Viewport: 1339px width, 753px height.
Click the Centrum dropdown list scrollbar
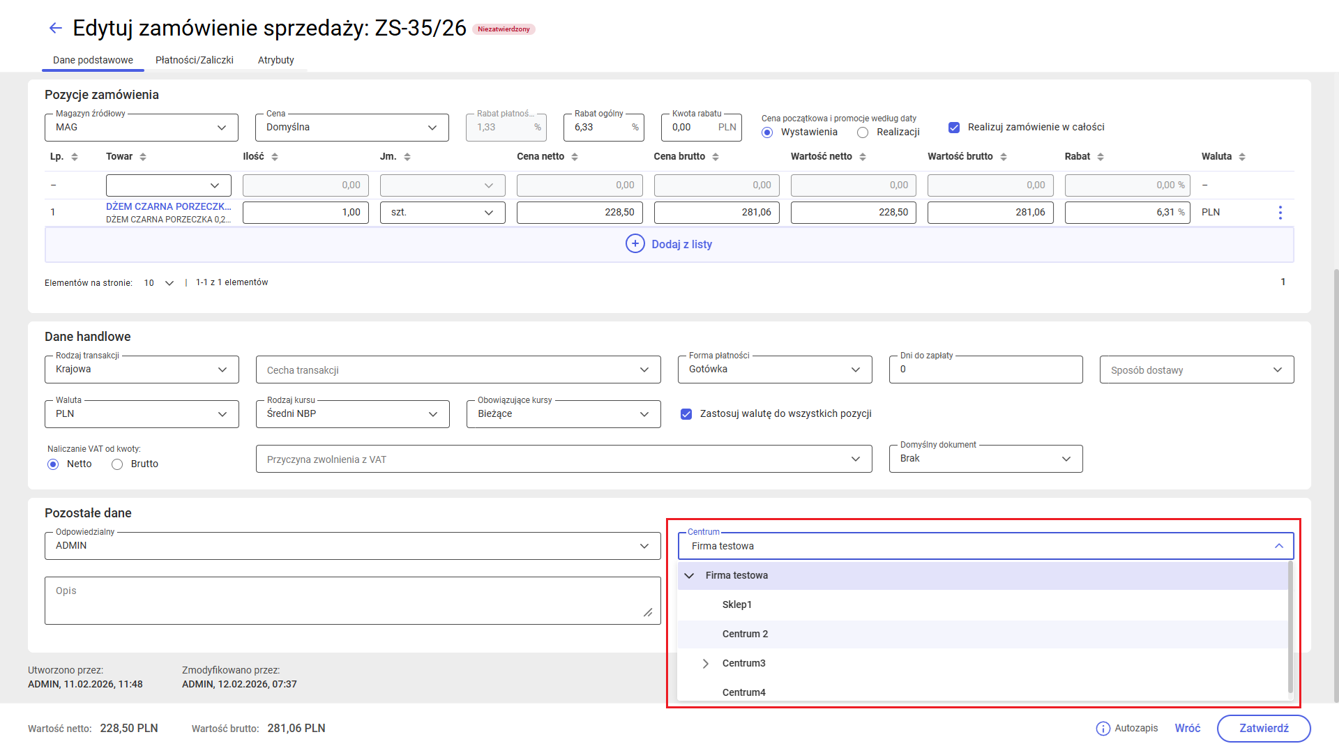(1290, 627)
